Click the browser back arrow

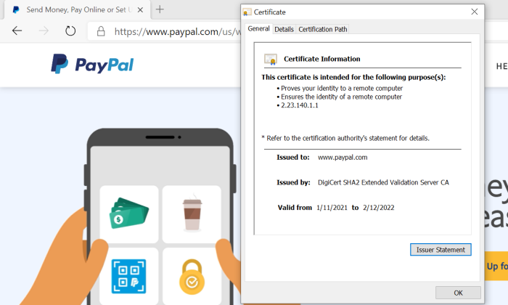pos(17,30)
